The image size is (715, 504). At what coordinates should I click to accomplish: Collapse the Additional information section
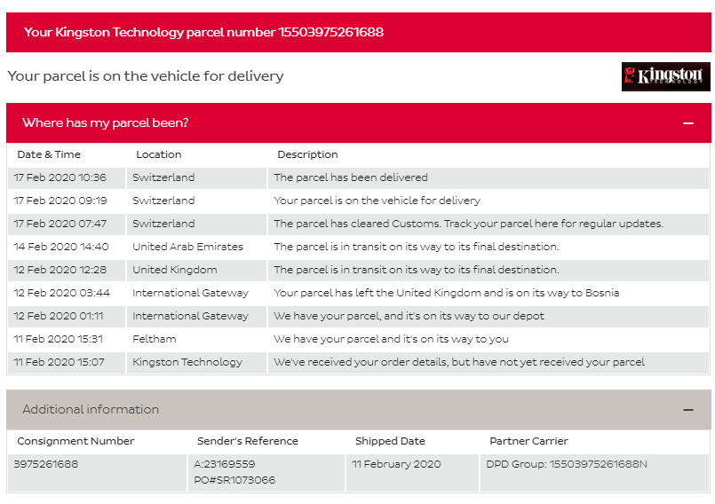tap(688, 410)
